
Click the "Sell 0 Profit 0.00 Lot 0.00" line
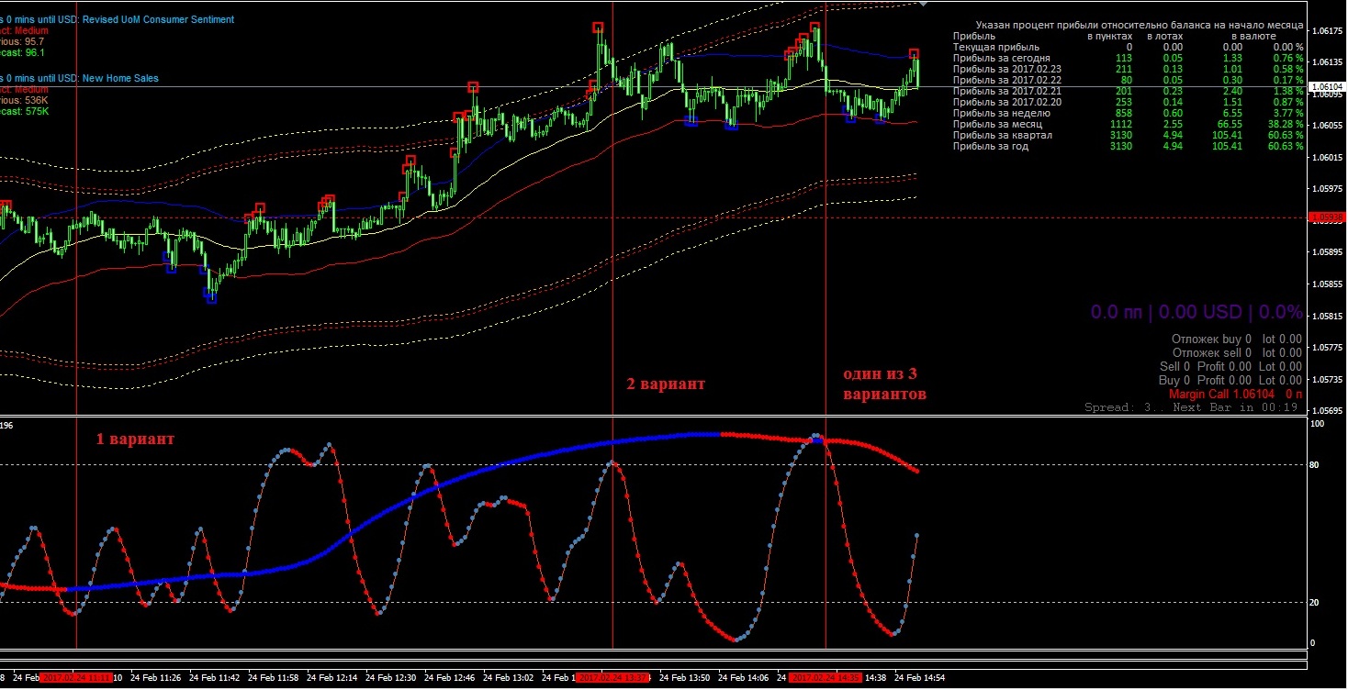pos(1230,366)
